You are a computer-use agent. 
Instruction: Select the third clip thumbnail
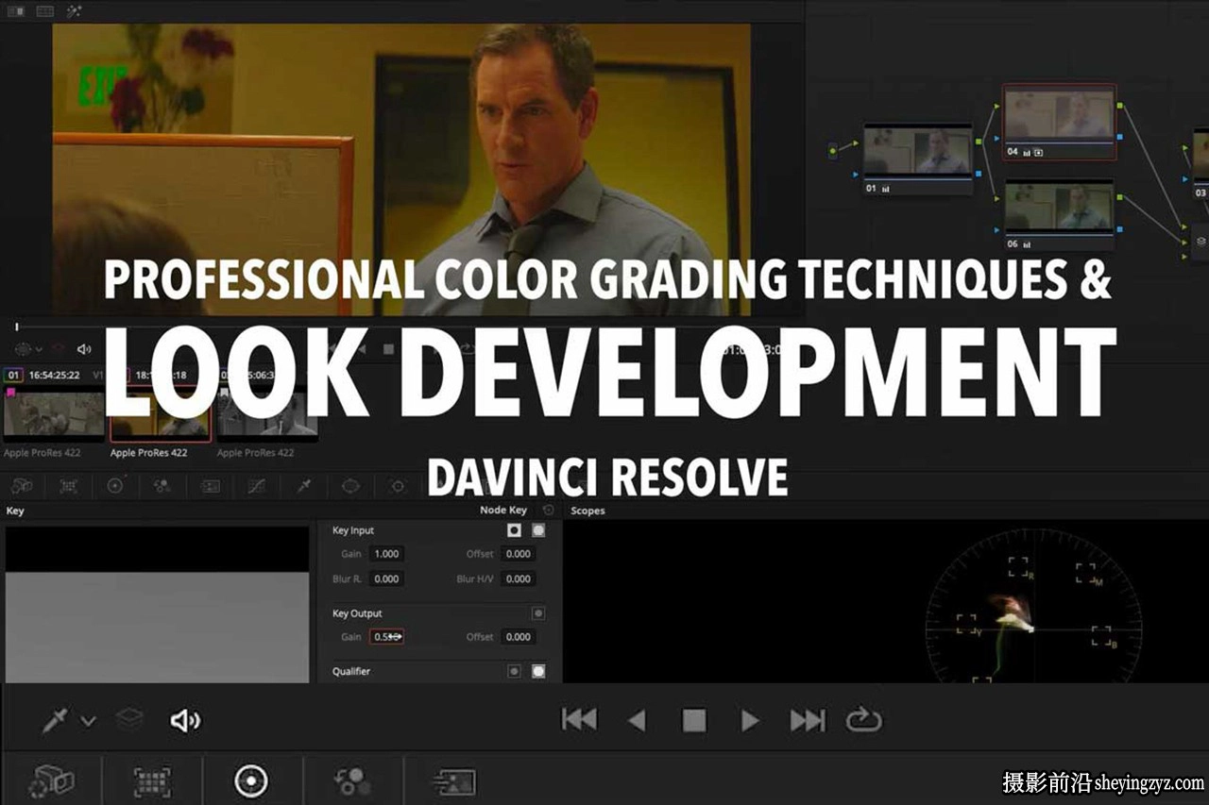click(x=268, y=415)
